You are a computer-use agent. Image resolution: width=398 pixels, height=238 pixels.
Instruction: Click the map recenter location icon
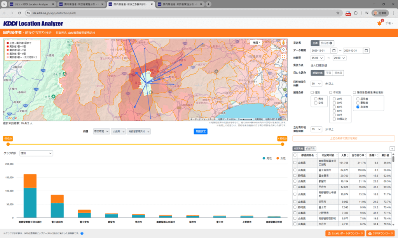pyautogui.click(x=284, y=49)
